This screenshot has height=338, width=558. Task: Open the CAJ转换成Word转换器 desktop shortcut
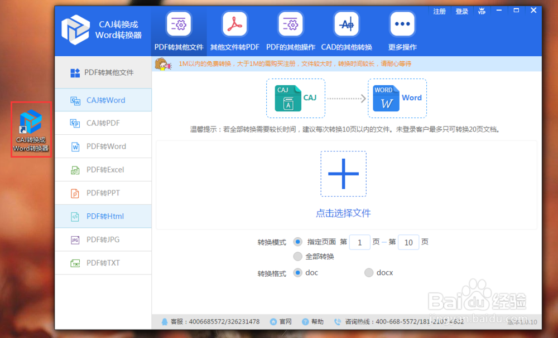[x=31, y=130]
